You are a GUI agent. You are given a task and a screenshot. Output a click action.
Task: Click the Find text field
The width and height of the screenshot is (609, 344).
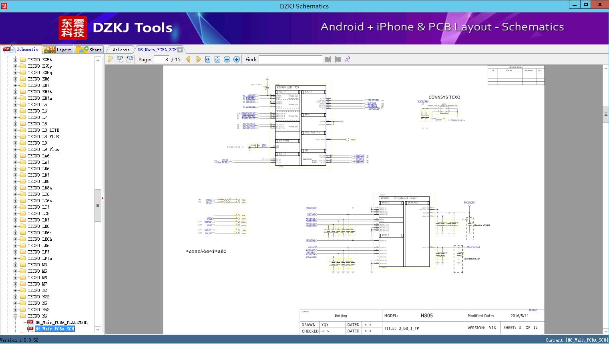point(290,59)
